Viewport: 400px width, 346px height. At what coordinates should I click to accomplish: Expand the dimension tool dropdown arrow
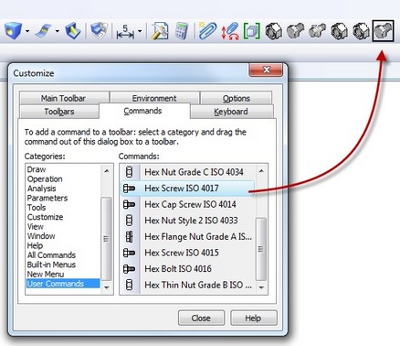[140, 31]
